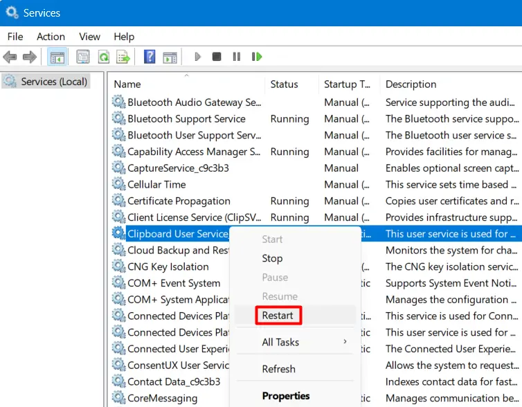Open the Action menu
The height and width of the screenshot is (407, 522).
coord(51,37)
